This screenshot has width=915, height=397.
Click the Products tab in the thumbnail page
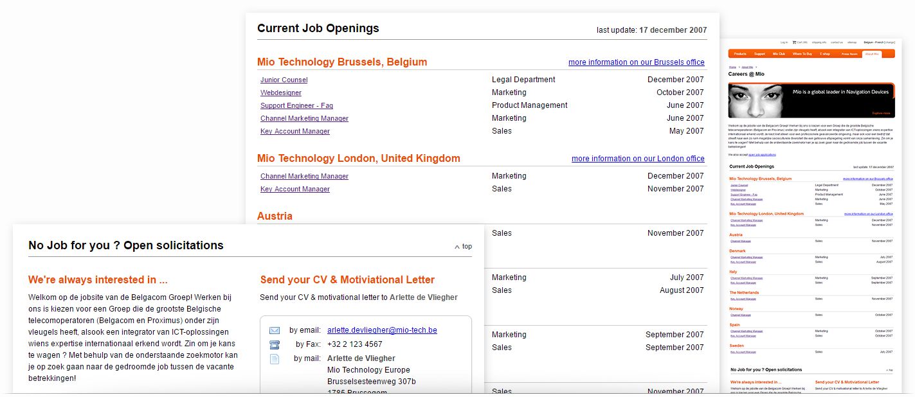pos(740,54)
